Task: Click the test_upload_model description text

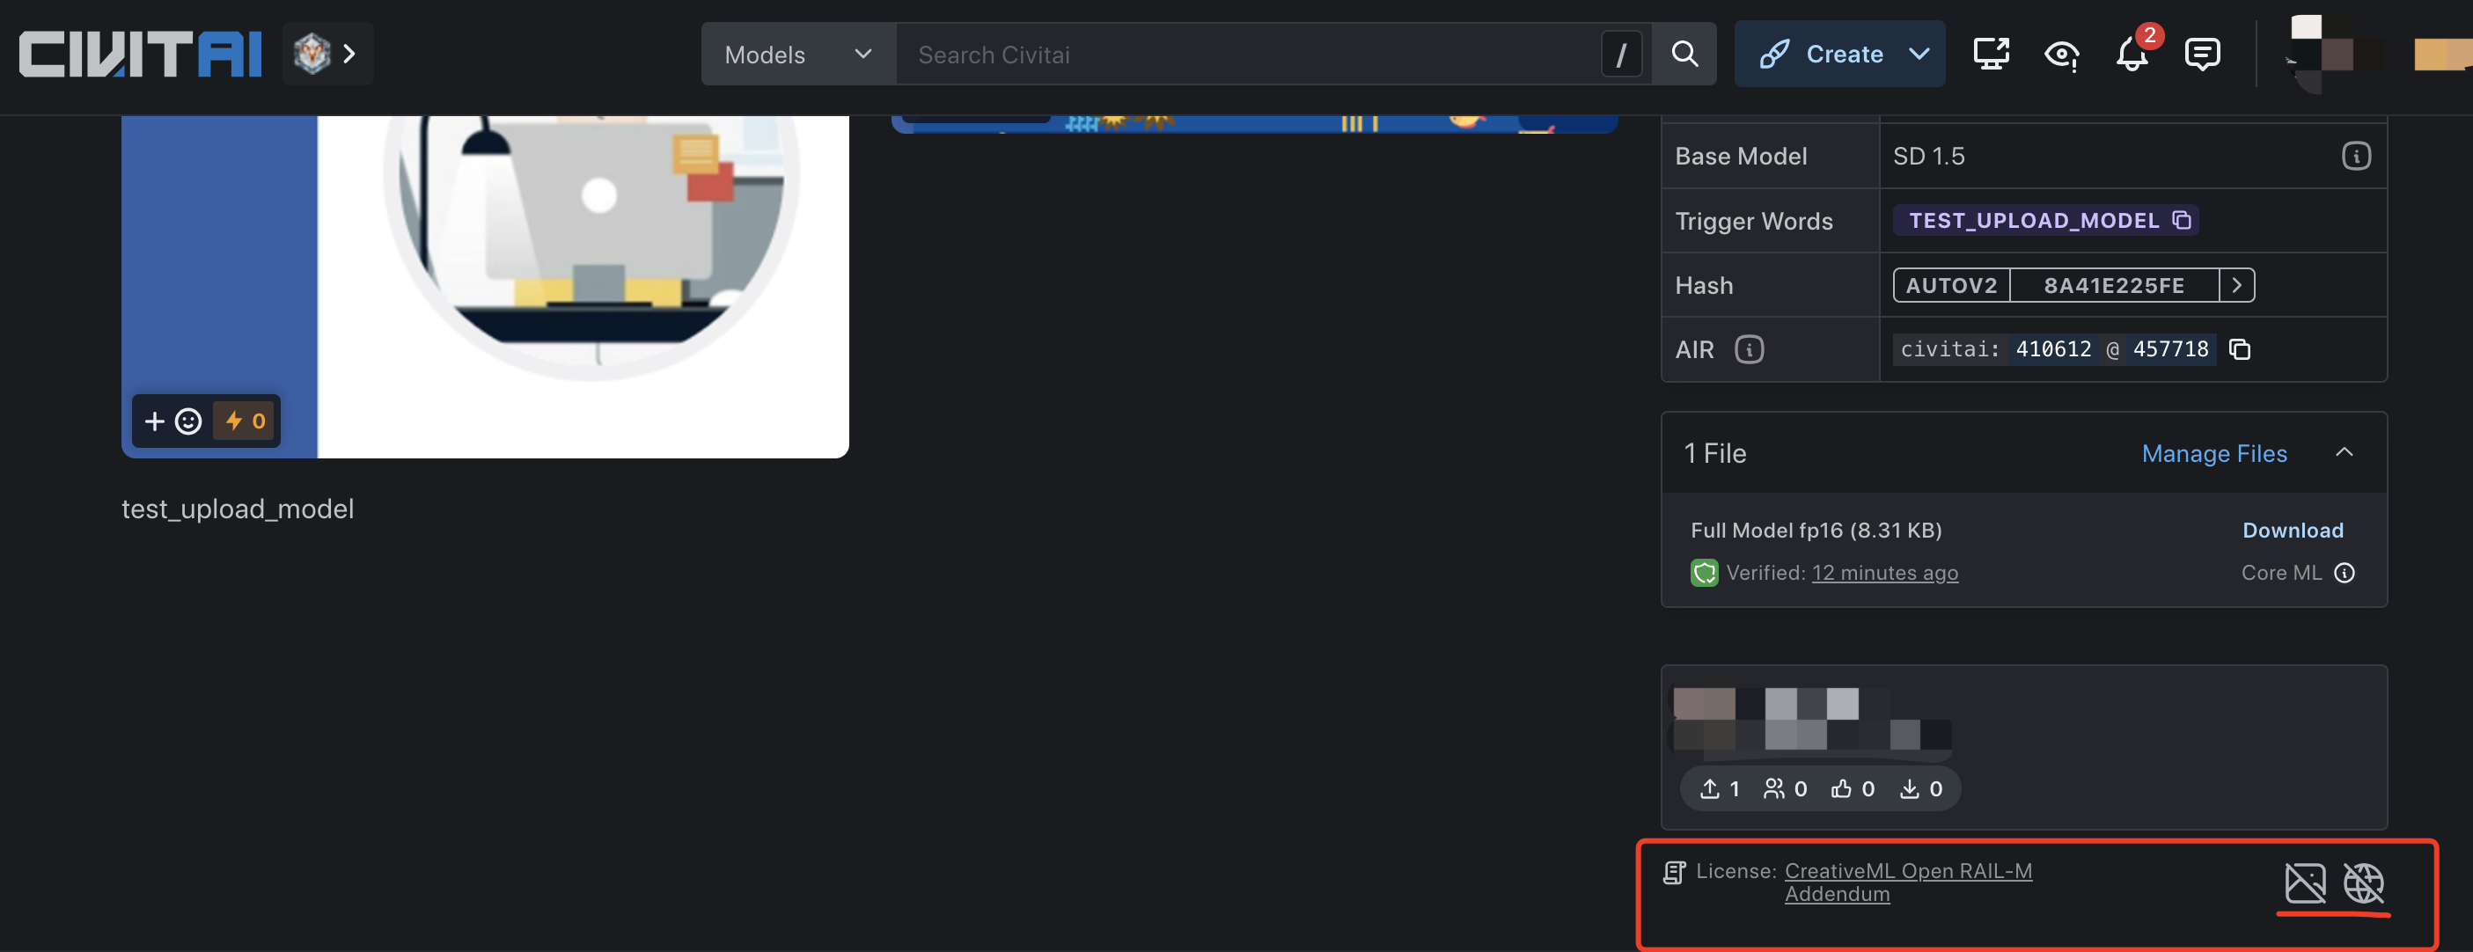Action: click(x=238, y=509)
